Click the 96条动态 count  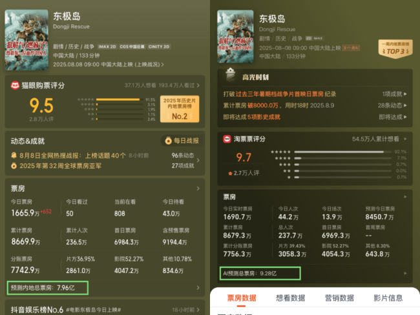183,156
